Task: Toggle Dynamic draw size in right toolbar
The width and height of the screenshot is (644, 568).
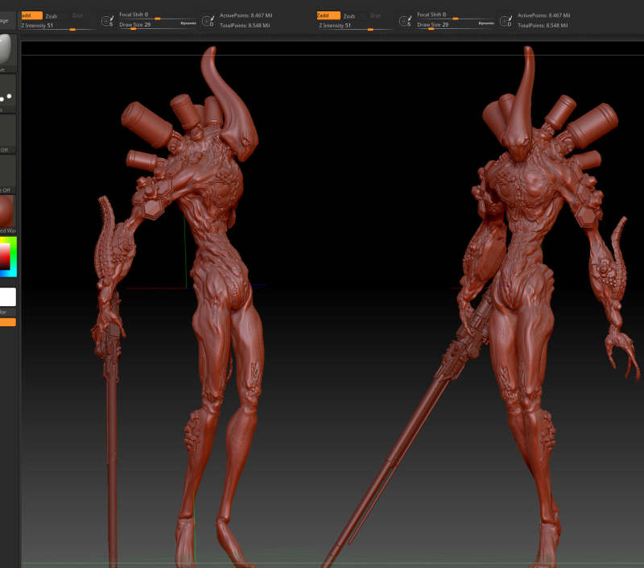Action: click(x=486, y=24)
